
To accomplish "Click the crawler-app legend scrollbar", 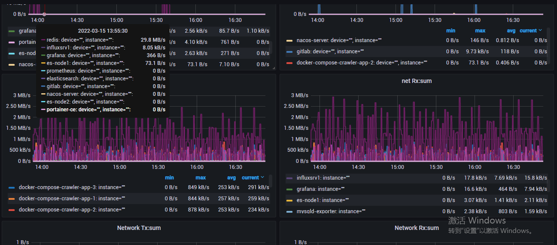I will 271,181.
